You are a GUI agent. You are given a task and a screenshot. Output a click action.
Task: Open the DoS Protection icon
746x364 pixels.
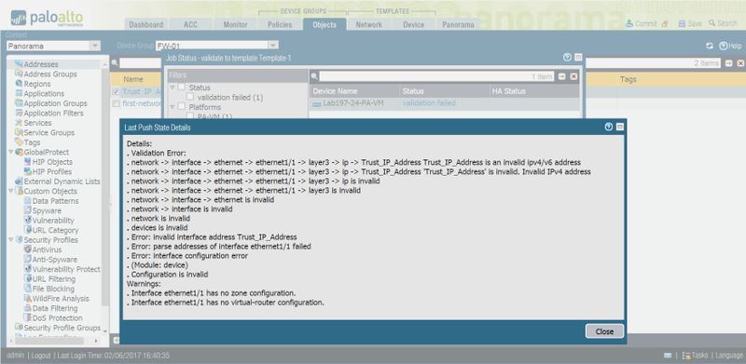pos(28,317)
